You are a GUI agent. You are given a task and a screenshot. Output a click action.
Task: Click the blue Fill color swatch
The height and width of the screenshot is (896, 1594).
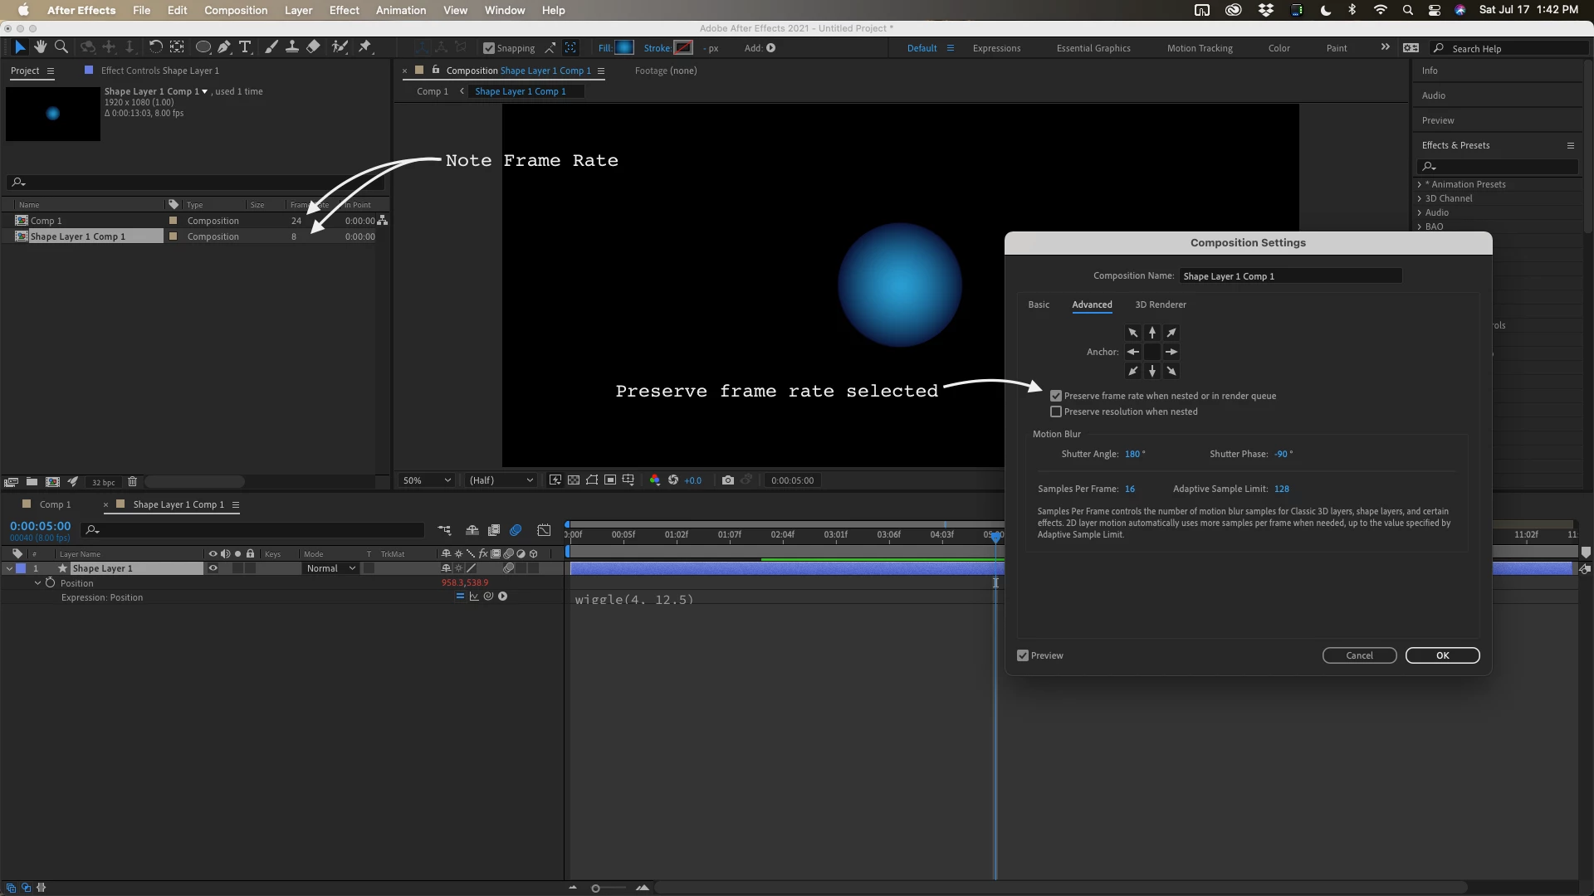tap(624, 48)
